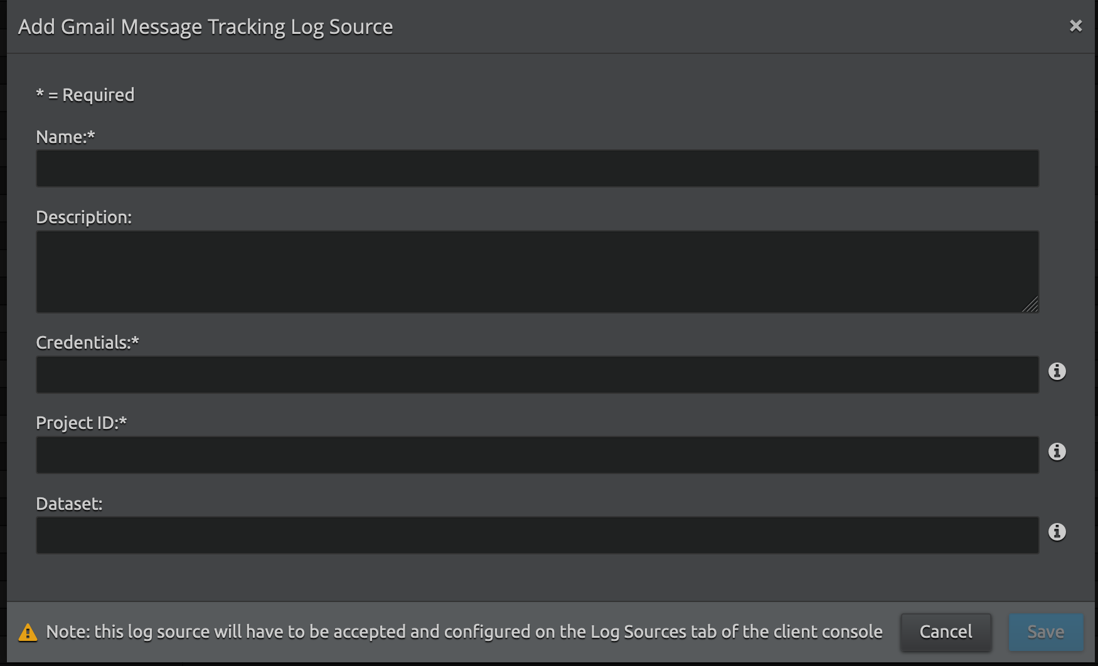
Task: Focus the Dataset input field
Action: click(537, 535)
